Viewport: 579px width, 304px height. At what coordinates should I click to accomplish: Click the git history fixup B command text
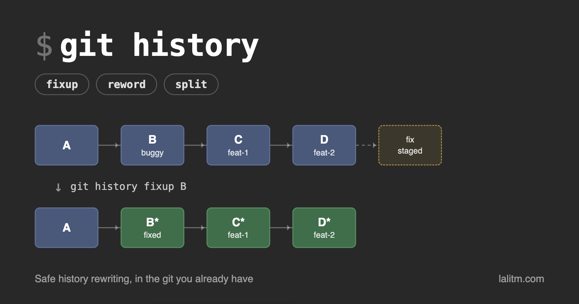point(128,186)
